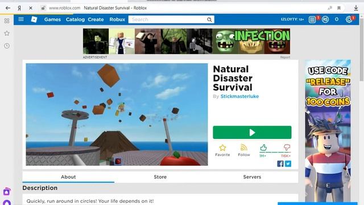Viewport: 364px width, 205px height.
Task: Open Create in Roblox navigation
Action: (96, 19)
